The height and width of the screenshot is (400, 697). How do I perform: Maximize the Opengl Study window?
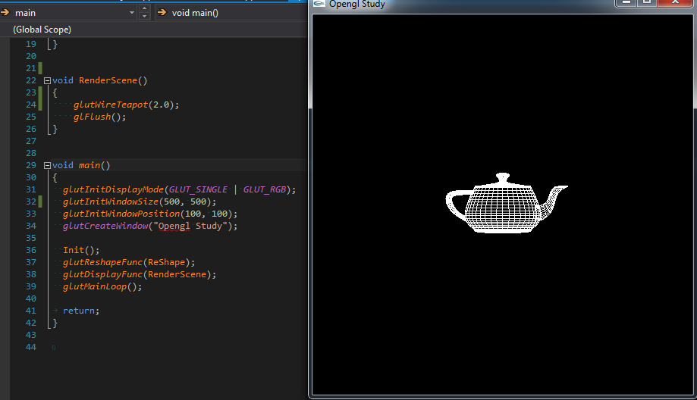point(647,3)
